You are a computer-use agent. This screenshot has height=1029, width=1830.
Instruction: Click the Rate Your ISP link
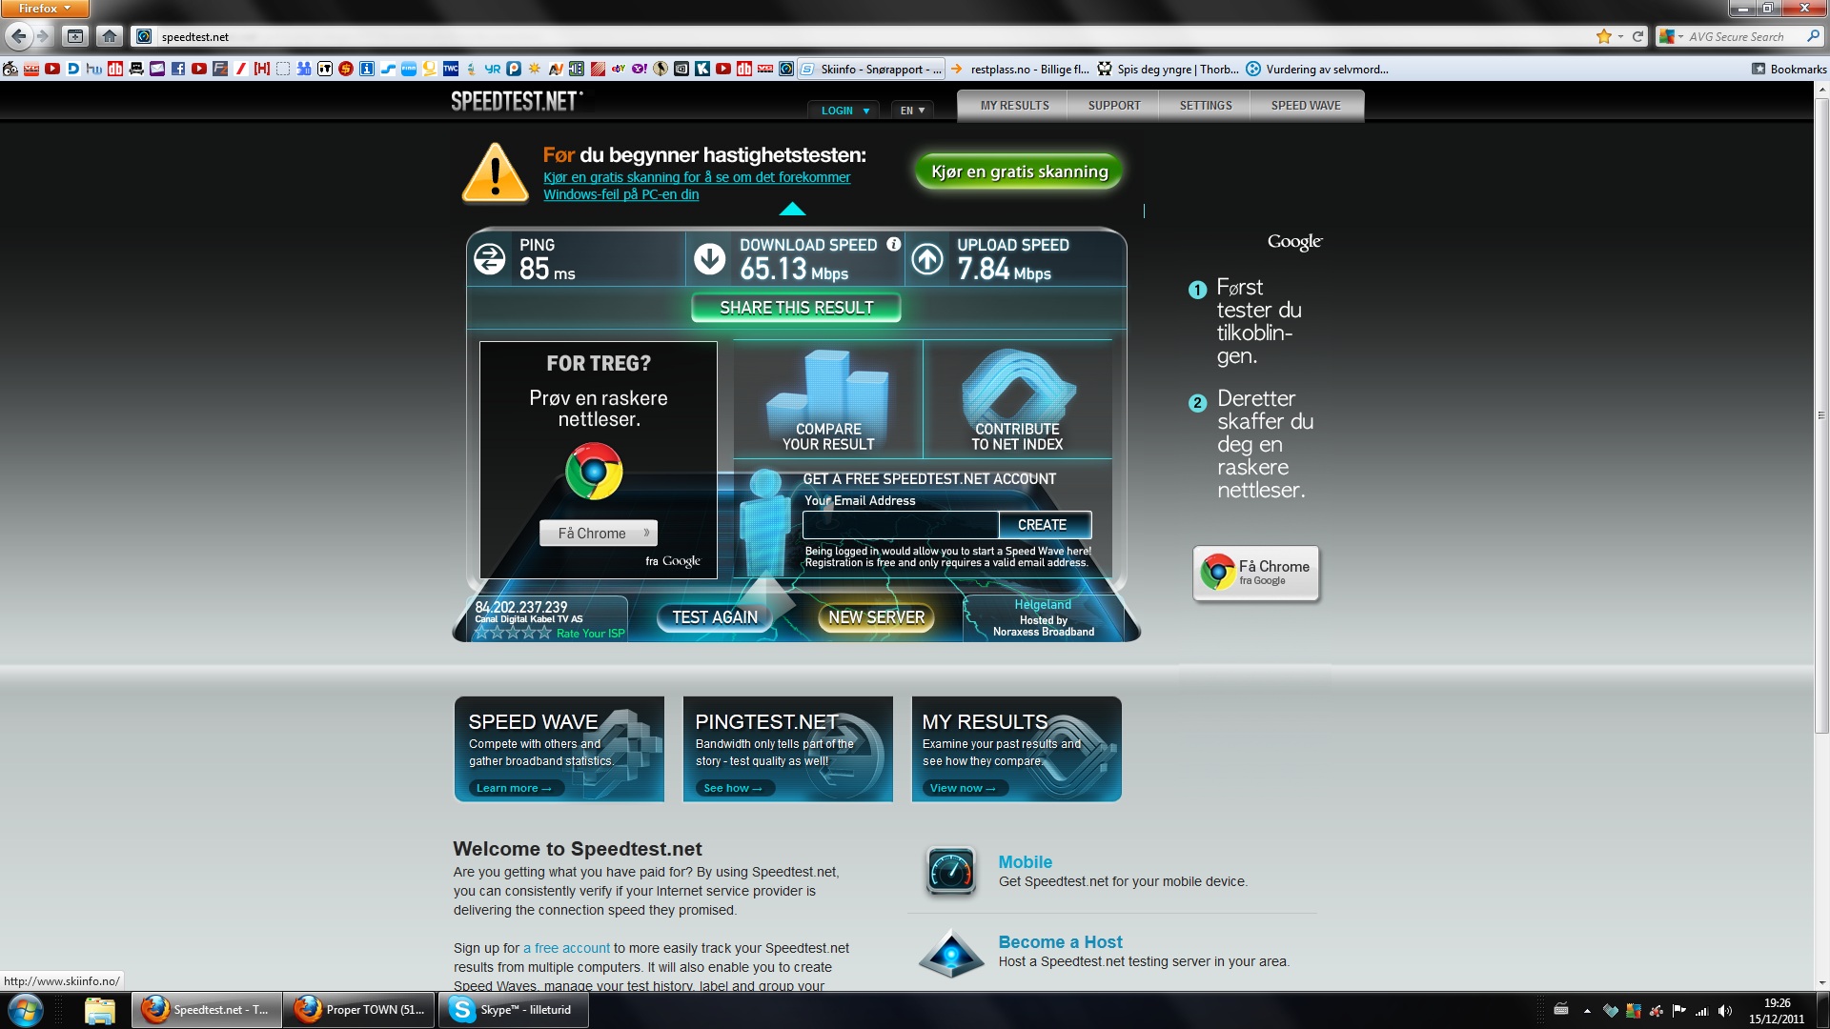pos(591,634)
